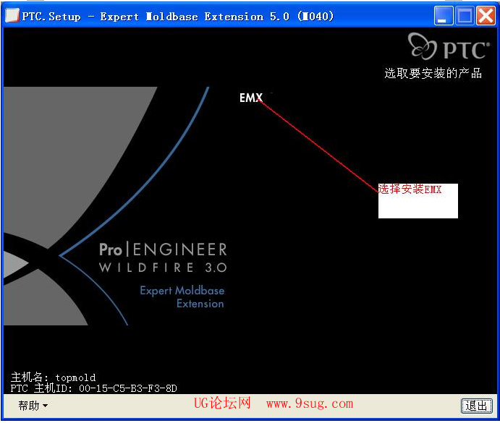Click the 退出 exit button

tap(476, 406)
